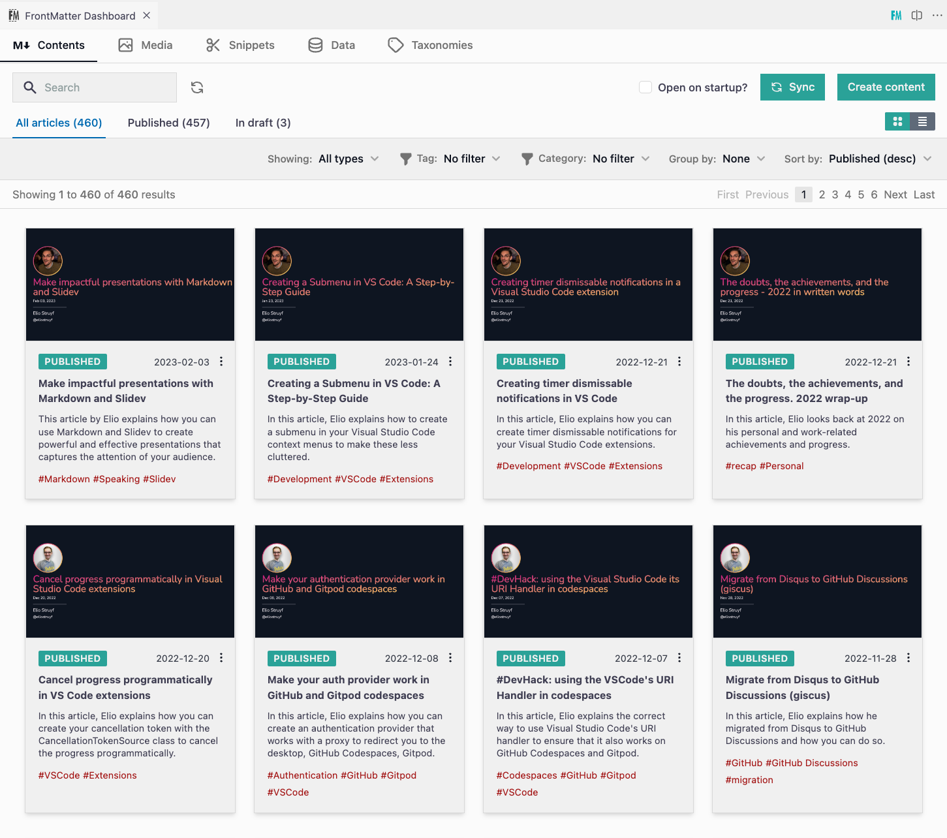Click the Search input field

(95, 87)
